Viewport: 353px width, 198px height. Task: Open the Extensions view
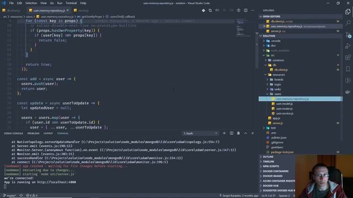click(x=348, y=57)
